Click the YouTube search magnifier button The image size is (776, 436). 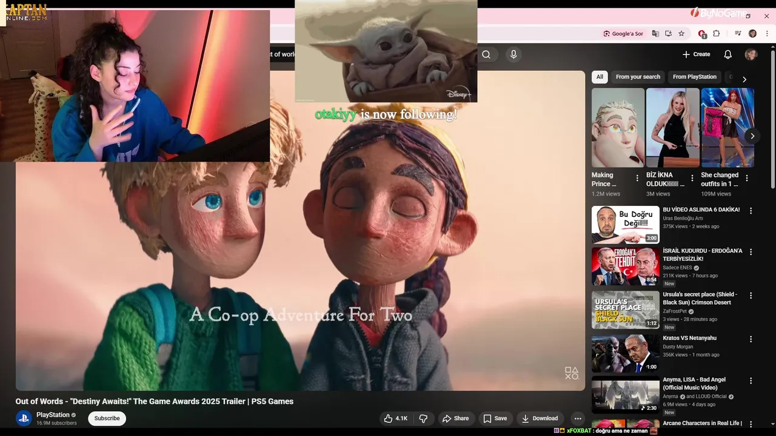pyautogui.click(x=486, y=54)
